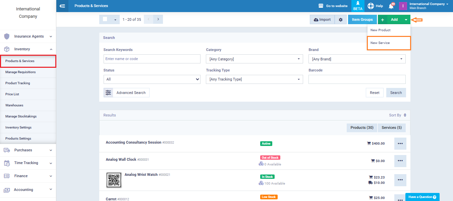Collapse the sidebar using the menu arrow icon
The width and height of the screenshot is (453, 201).
point(62,6)
